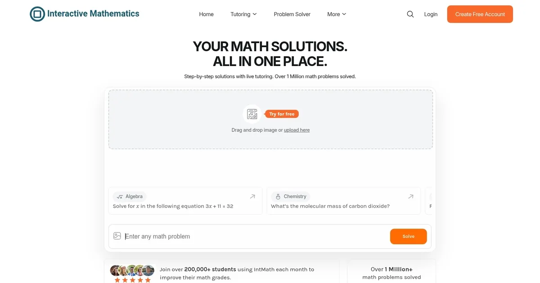Click the Interactive Mathematics logo icon
The image size is (540, 283).
click(x=37, y=14)
